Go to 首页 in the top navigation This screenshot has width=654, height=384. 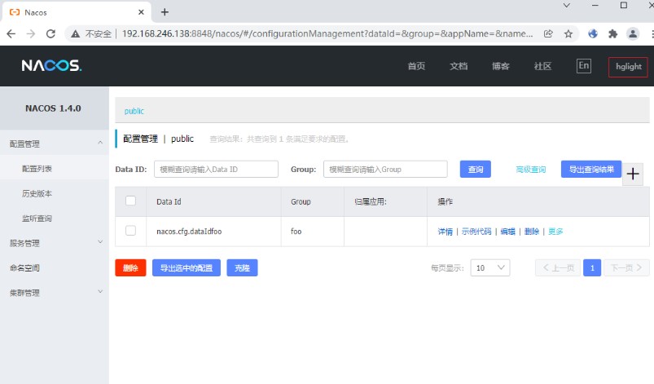[x=416, y=66]
